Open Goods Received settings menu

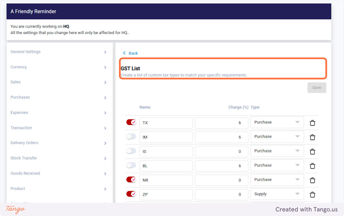pyautogui.click(x=59, y=173)
